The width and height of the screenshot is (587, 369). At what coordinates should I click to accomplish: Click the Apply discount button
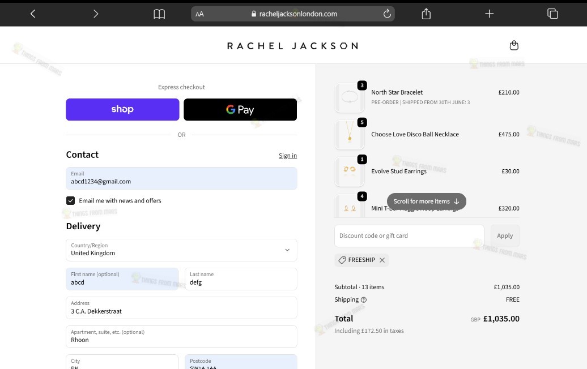tap(505, 236)
